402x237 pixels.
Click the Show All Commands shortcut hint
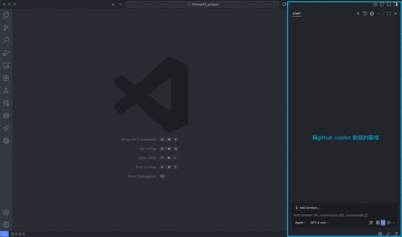coord(150,140)
